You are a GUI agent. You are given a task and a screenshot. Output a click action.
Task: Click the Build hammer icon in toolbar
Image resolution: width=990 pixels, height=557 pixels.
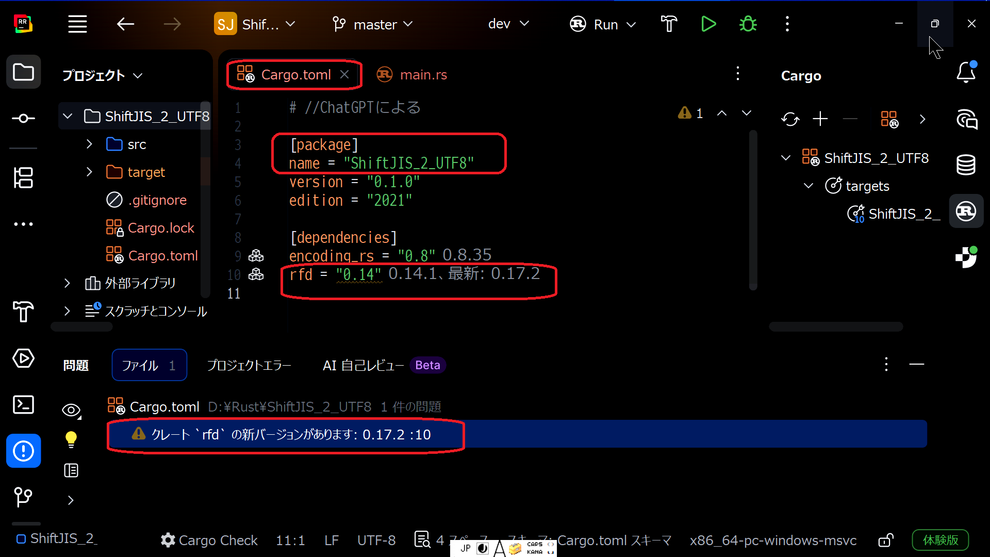point(669,24)
